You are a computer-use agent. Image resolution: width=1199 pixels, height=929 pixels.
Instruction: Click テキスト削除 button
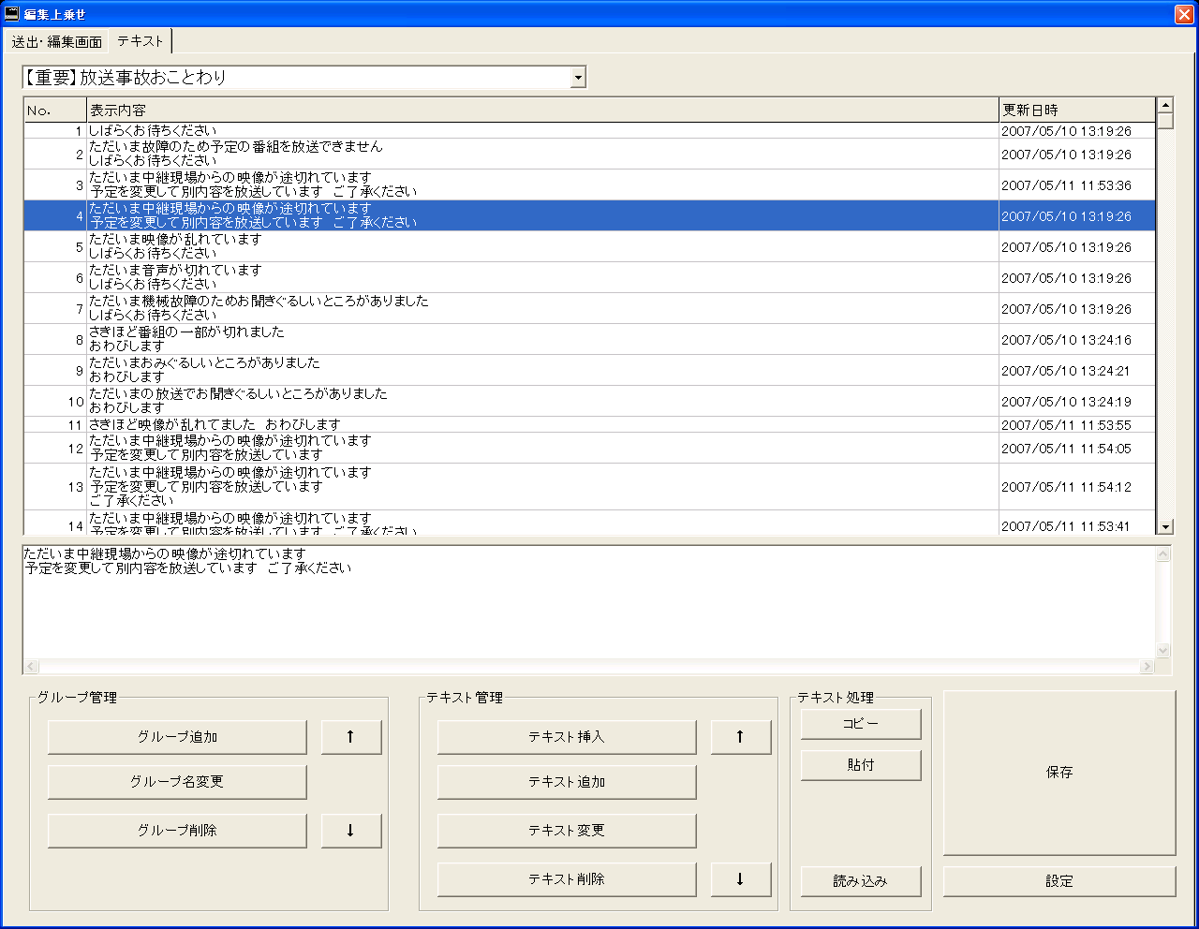567,879
